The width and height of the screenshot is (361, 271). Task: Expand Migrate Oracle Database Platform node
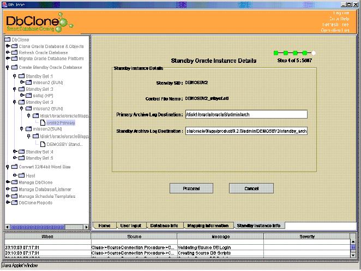coord(8,58)
